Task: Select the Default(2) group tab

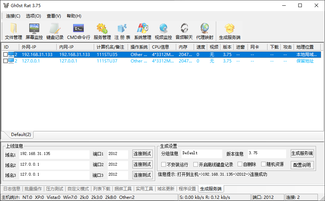Action: click(x=21, y=135)
